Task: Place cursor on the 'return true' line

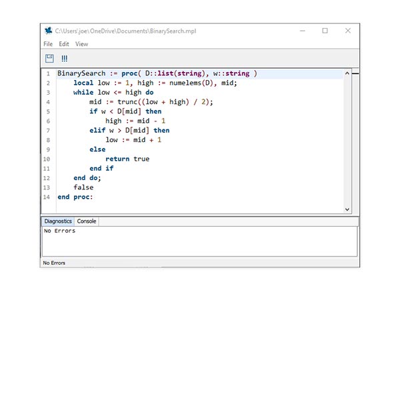Action: tap(127, 159)
